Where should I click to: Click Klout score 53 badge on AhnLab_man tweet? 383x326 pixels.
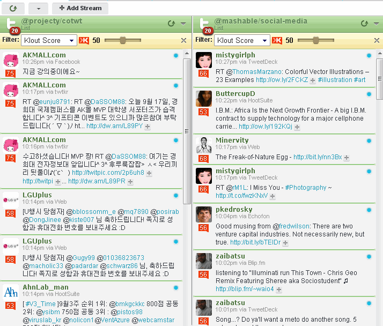coord(10,306)
